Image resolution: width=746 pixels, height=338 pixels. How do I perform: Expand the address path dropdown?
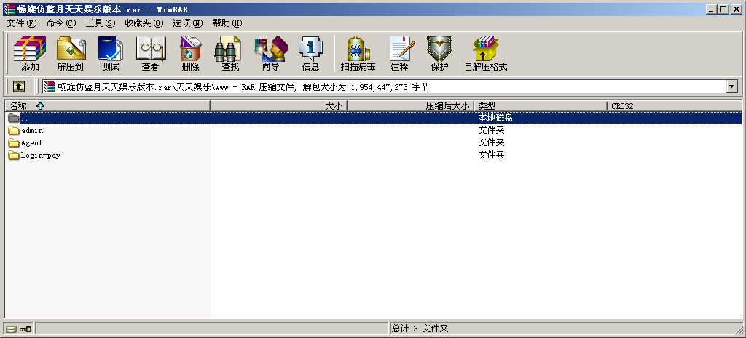click(x=731, y=86)
